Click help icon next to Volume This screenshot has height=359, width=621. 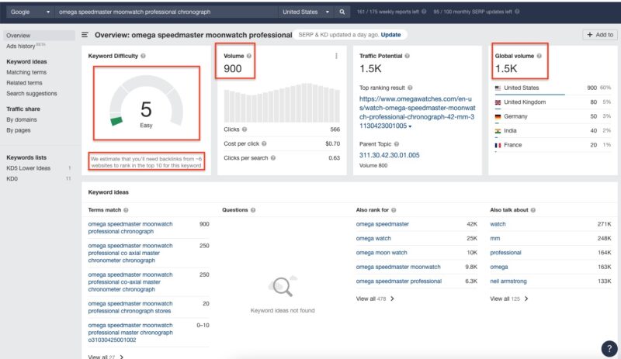tap(248, 56)
